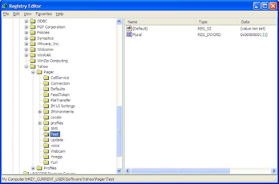This screenshot has height=184, width=279.
Task: Open the Favorites menu
Action: [x=43, y=14]
